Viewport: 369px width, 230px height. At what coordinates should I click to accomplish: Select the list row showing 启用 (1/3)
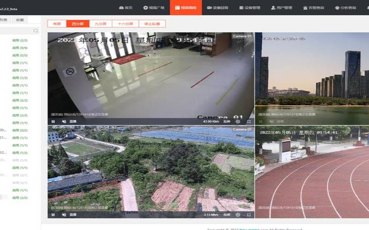pyautogui.click(x=20, y=78)
